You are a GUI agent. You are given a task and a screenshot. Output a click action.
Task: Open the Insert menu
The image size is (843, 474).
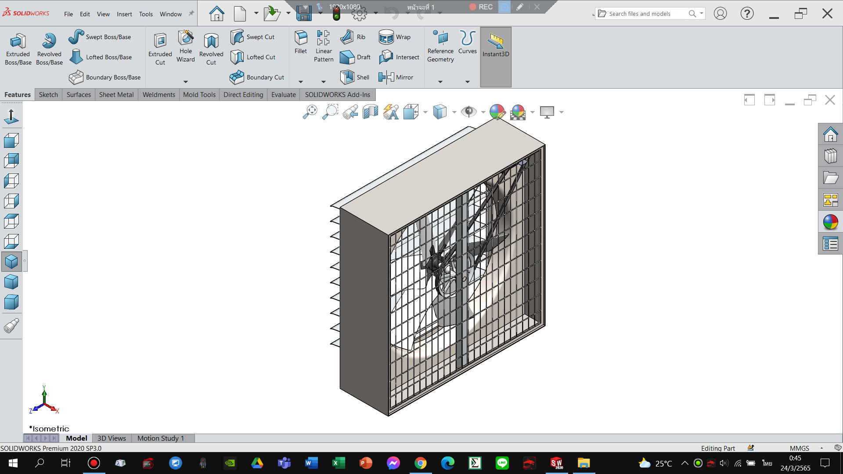pos(124,14)
